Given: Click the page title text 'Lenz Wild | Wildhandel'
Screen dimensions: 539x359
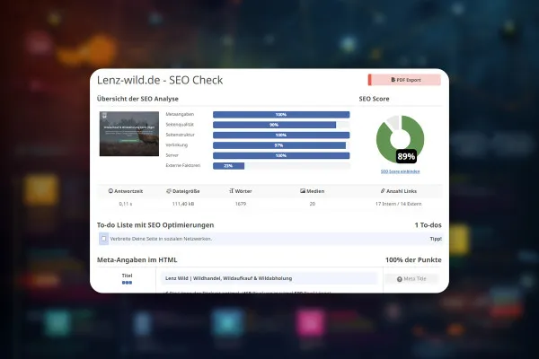Looking at the screenshot, I should click(x=228, y=278).
